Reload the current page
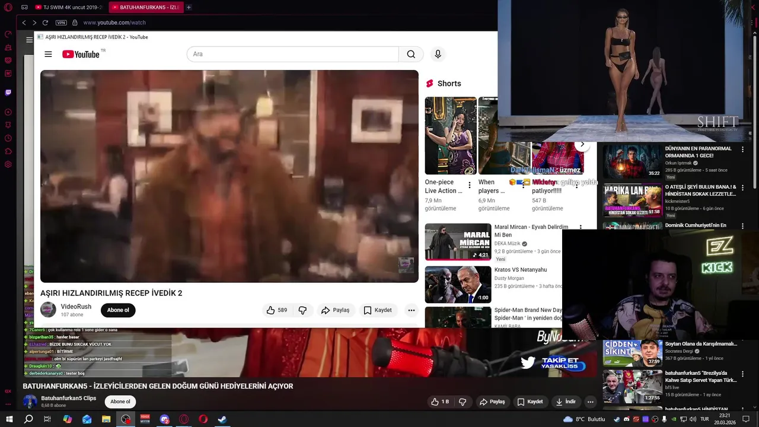Image resolution: width=759 pixels, height=427 pixels. [45, 23]
